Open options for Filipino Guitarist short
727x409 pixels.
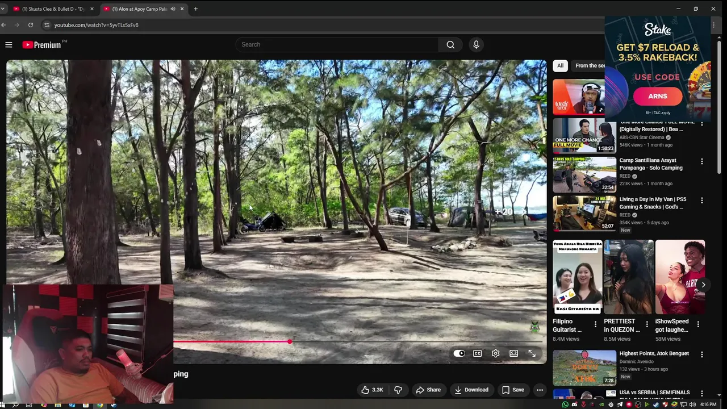click(595, 324)
